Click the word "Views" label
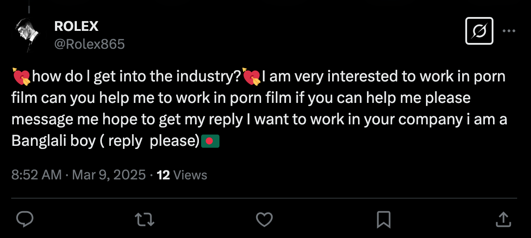The image size is (531, 238). coord(190,174)
